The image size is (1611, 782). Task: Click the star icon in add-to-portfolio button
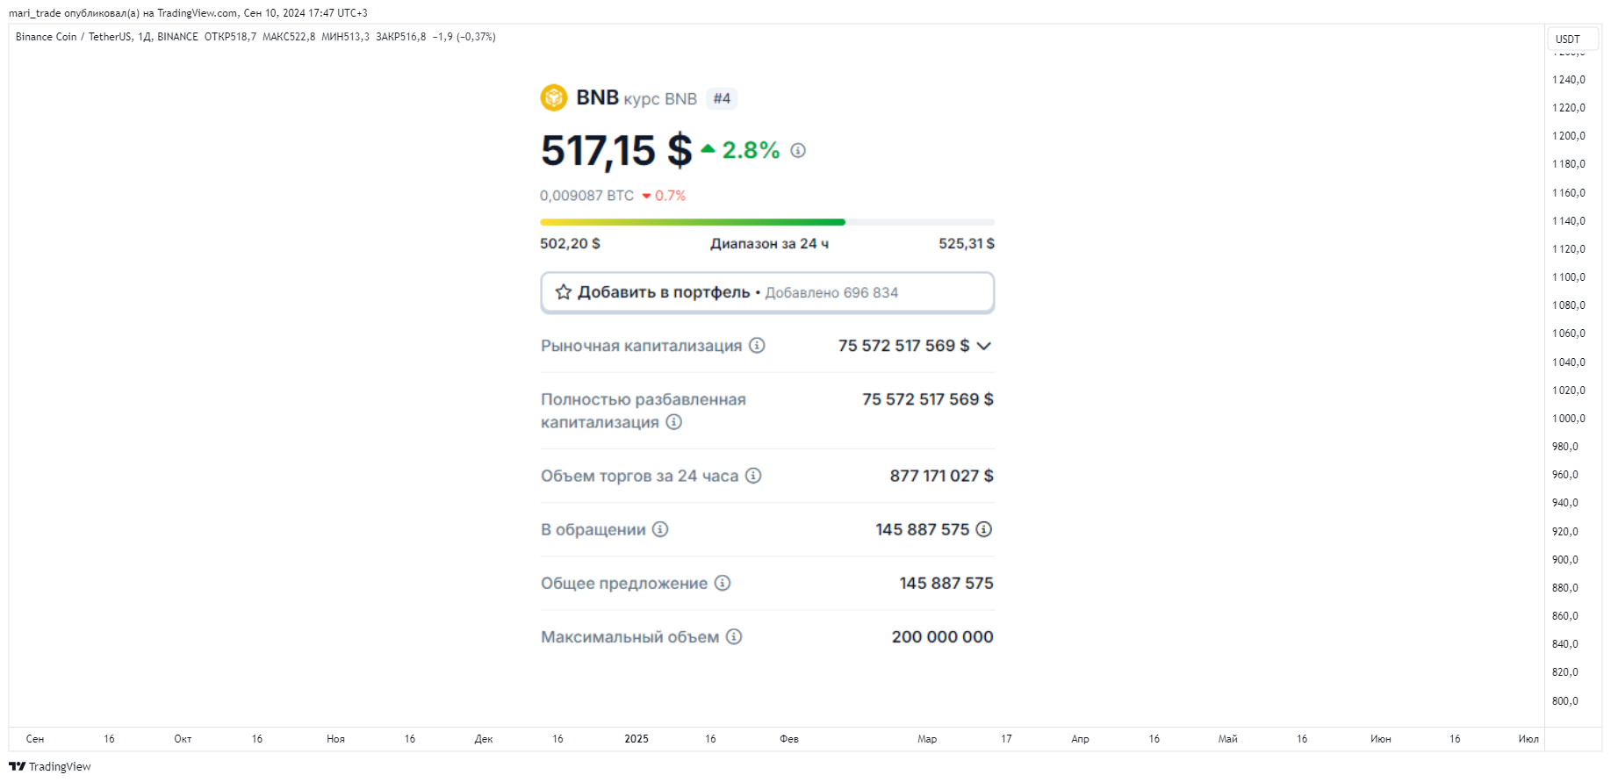564,292
